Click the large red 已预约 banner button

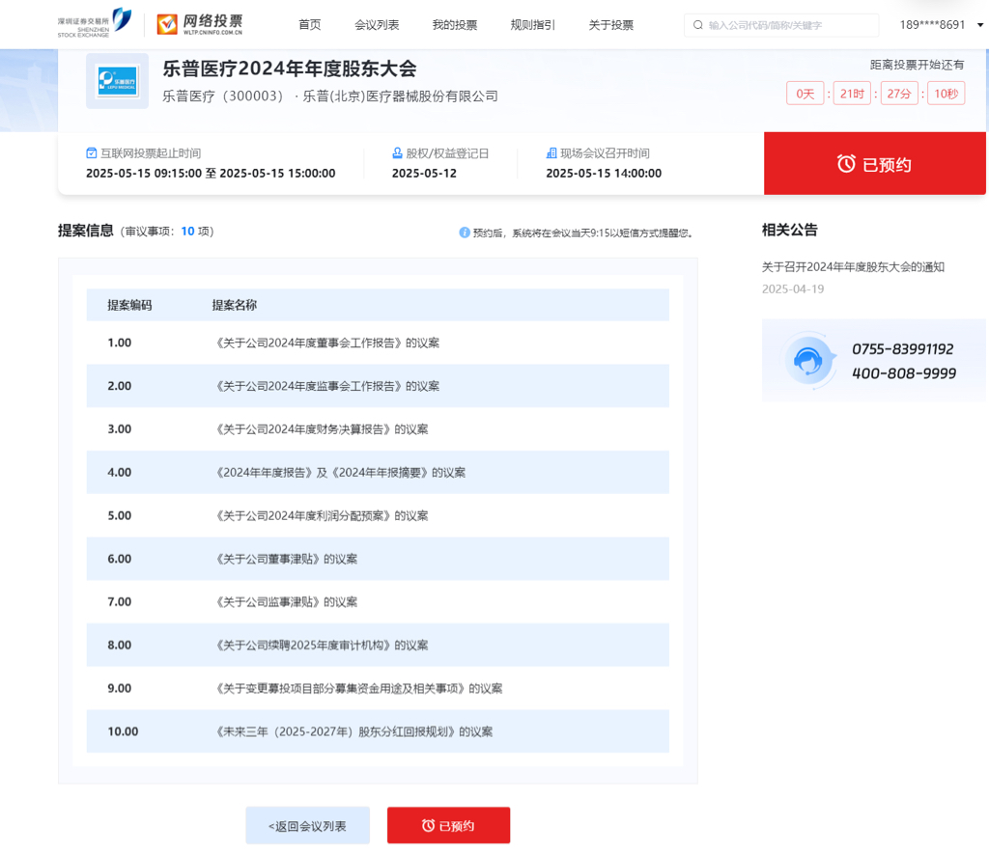click(874, 164)
